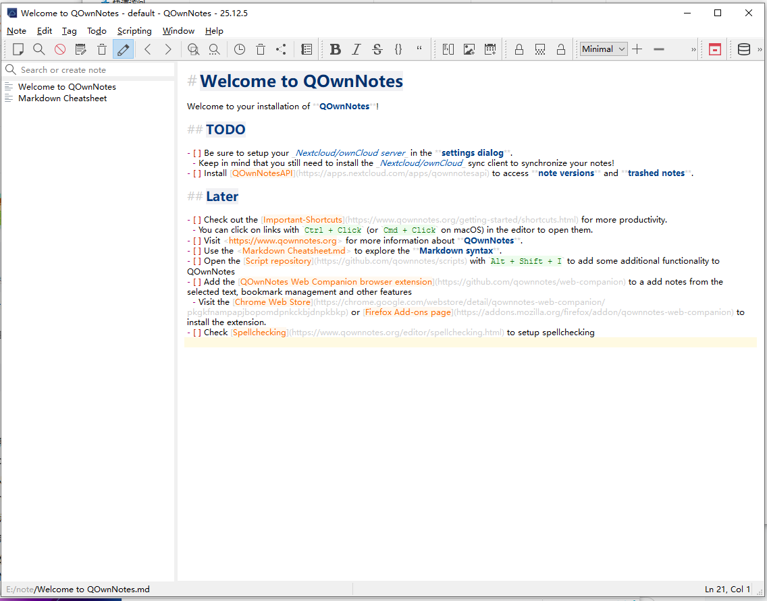Image resolution: width=767 pixels, height=601 pixels.
Task: Toggle the note edit mode pencil
Action: [x=123, y=49]
